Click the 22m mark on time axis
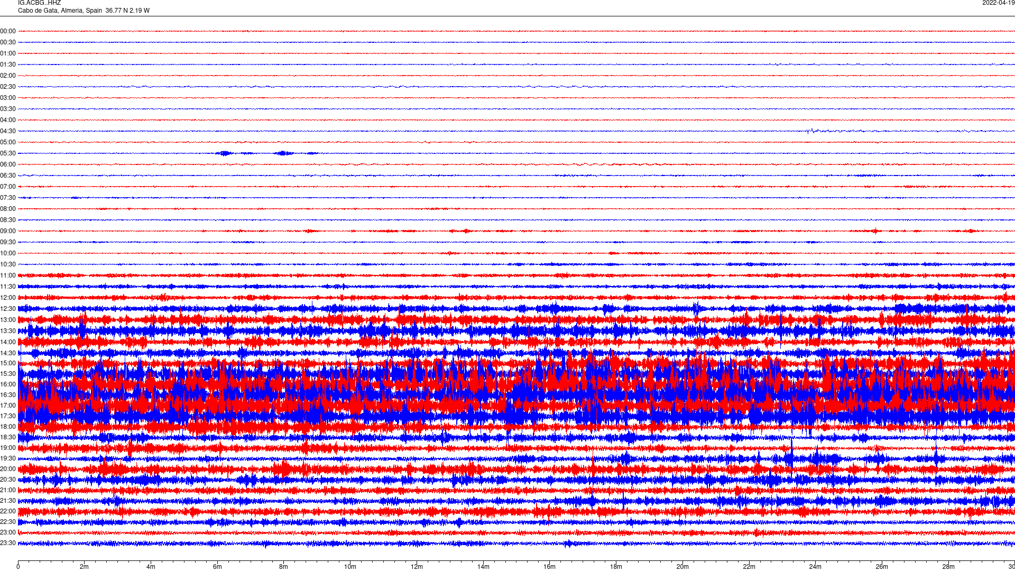Viewport: 1015px width, 571px height. coord(749,567)
